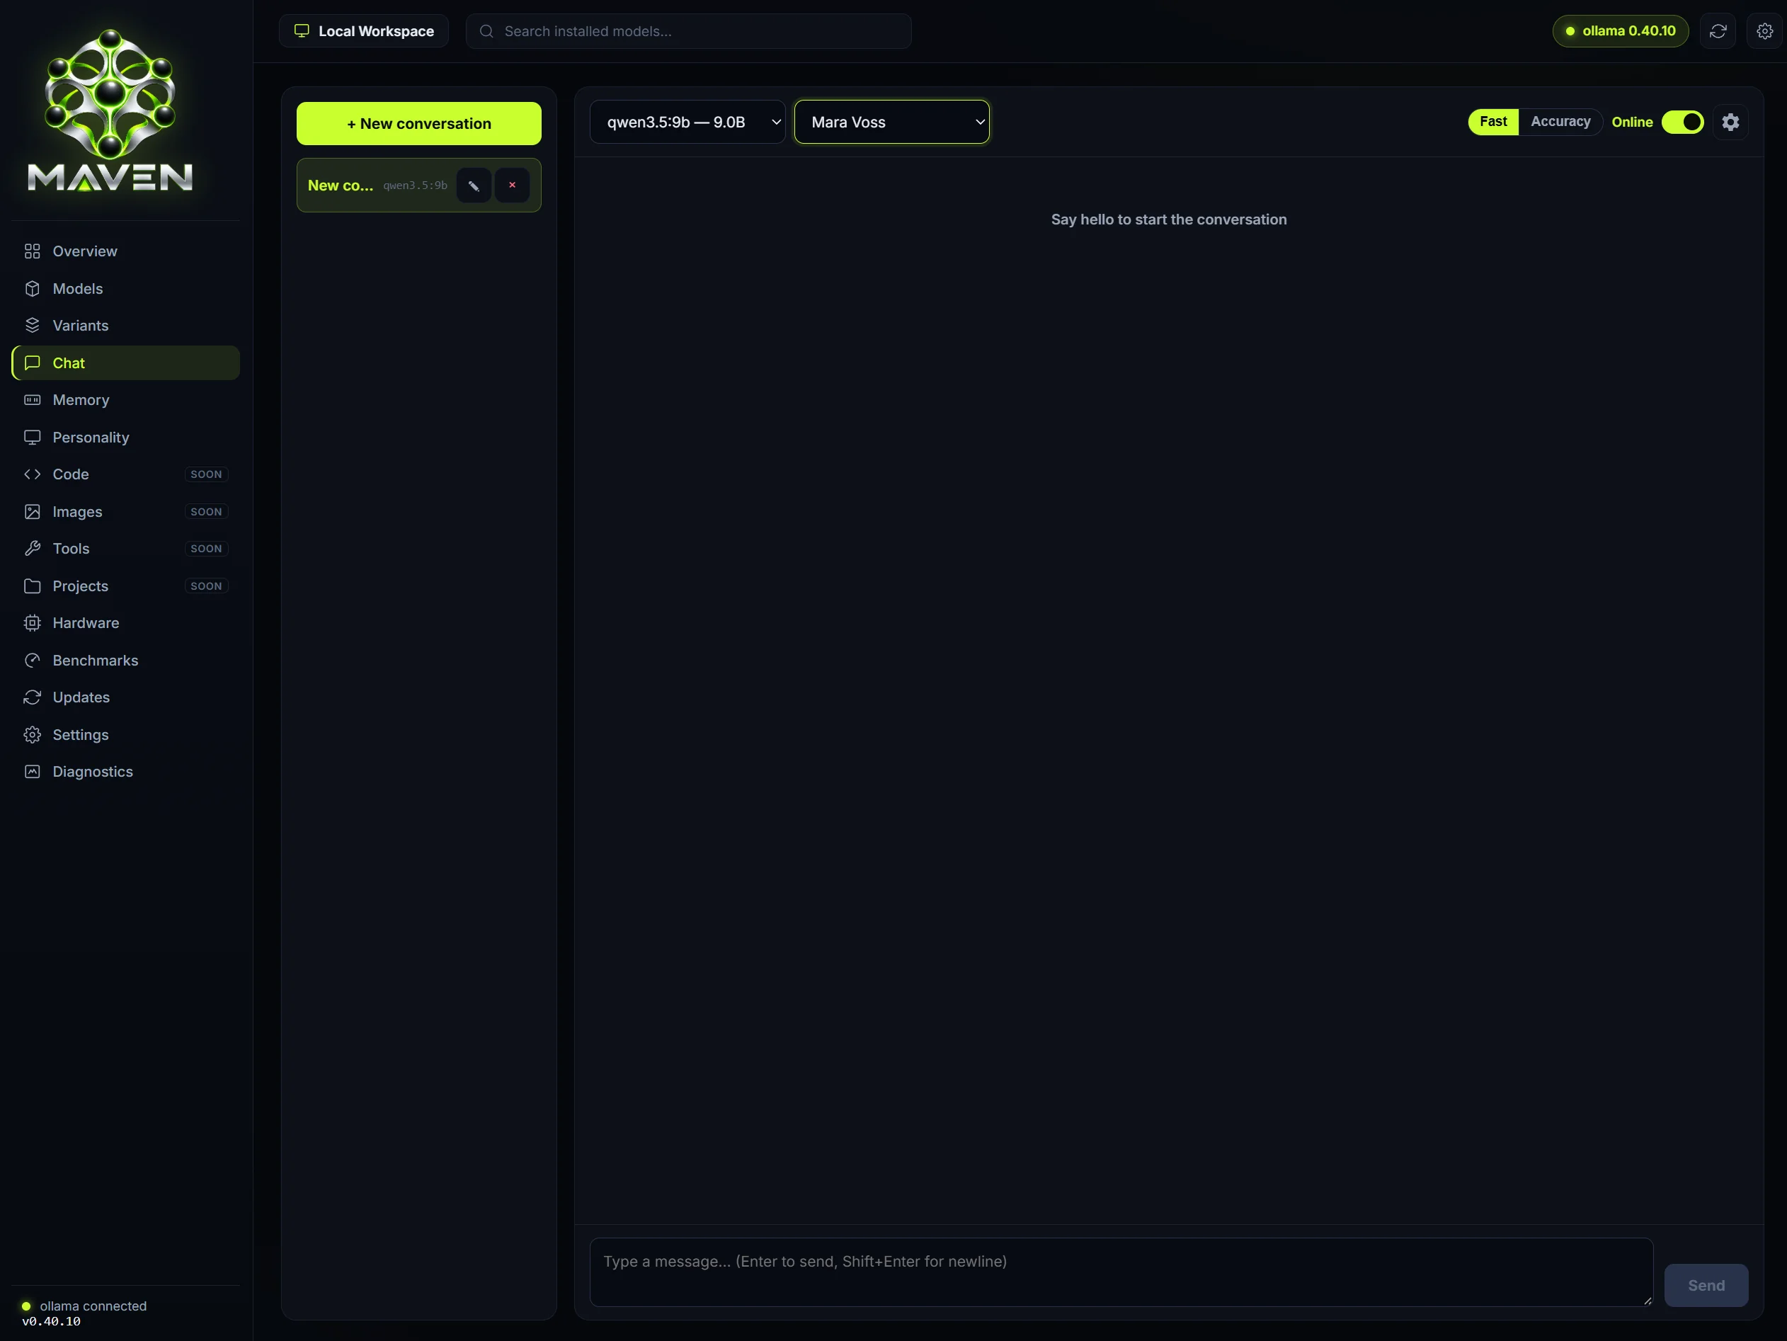Click the Settings gear icon in sidebar
The height and width of the screenshot is (1341, 1787).
[x=33, y=734]
